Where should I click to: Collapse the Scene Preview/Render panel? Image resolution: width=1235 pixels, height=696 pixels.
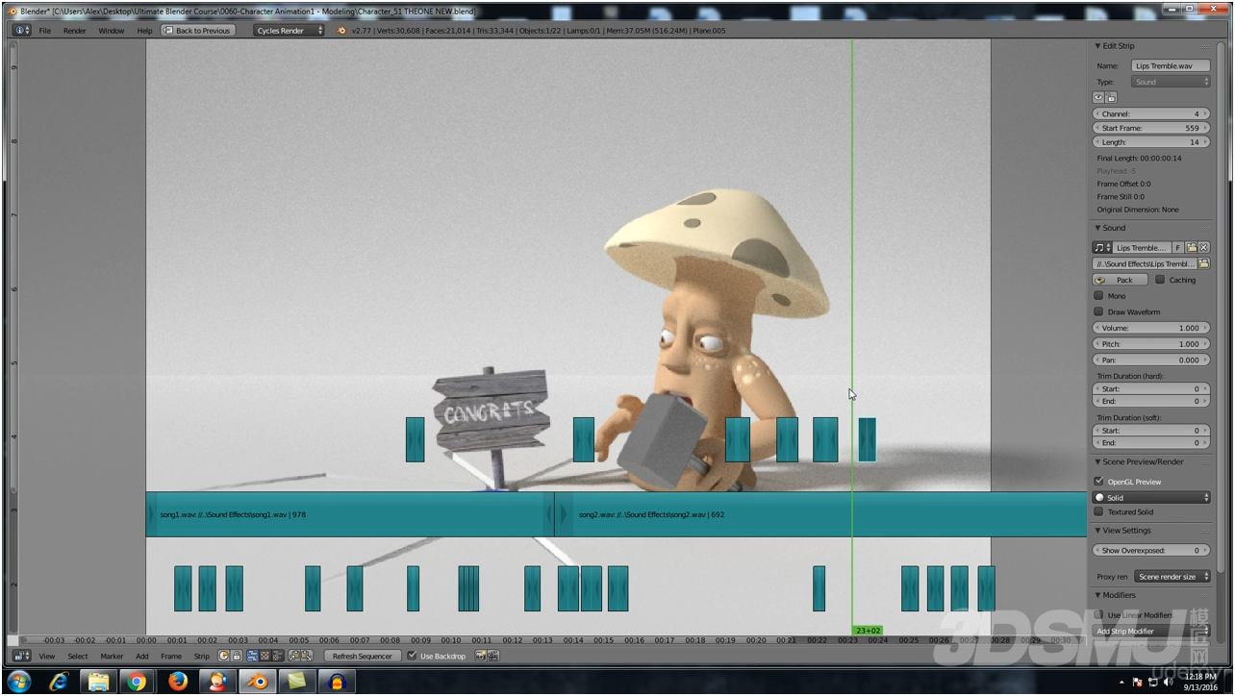pos(1097,461)
